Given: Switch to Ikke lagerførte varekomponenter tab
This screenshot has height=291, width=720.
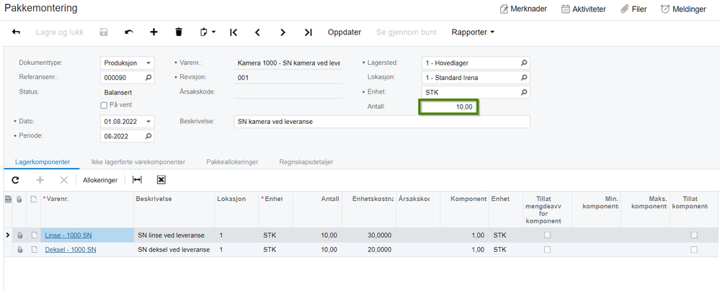Looking at the screenshot, I should tap(138, 162).
